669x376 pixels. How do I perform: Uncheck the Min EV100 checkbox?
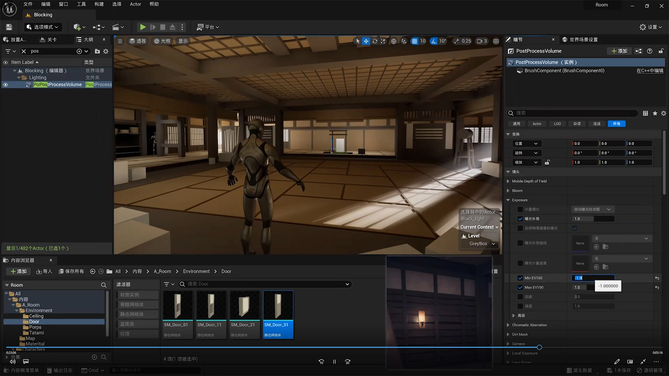[520, 278]
